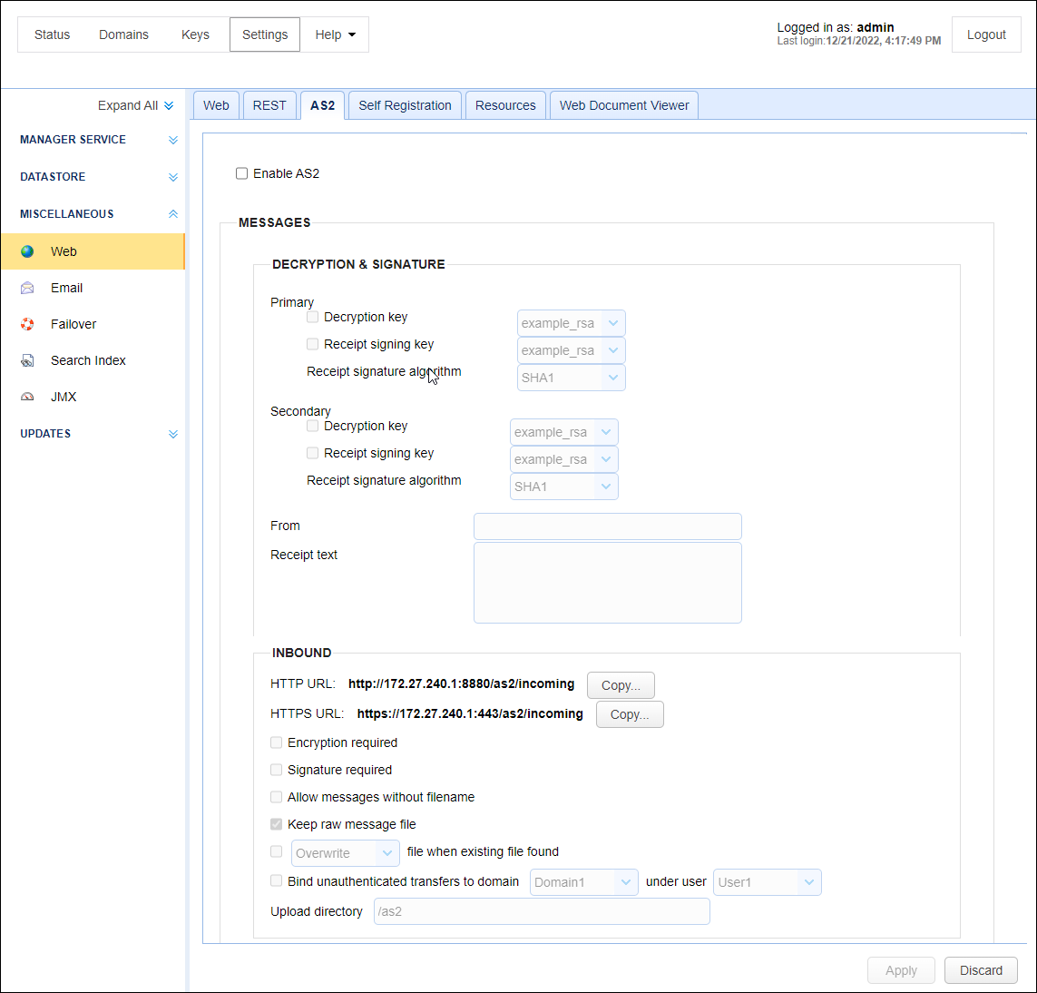Uncheck Keep raw message file
The image size is (1037, 993).
click(277, 824)
